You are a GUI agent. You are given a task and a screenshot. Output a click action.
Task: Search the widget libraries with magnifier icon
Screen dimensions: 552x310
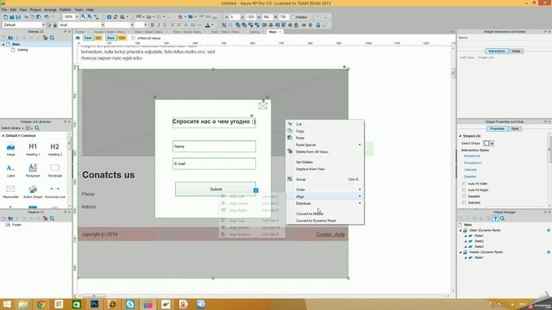[x=37, y=128]
